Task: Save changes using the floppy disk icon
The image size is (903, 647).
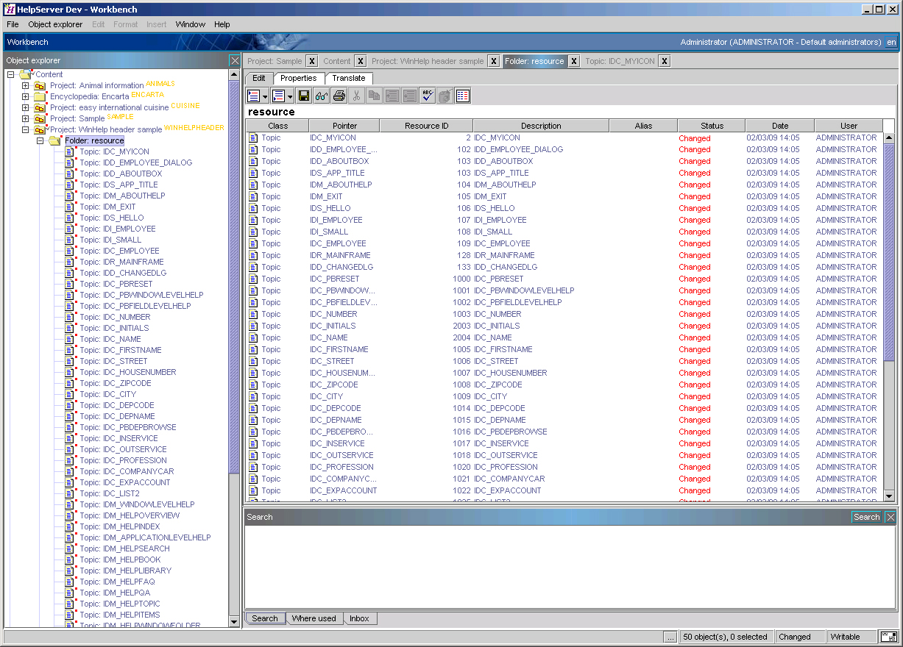Action: [x=302, y=96]
